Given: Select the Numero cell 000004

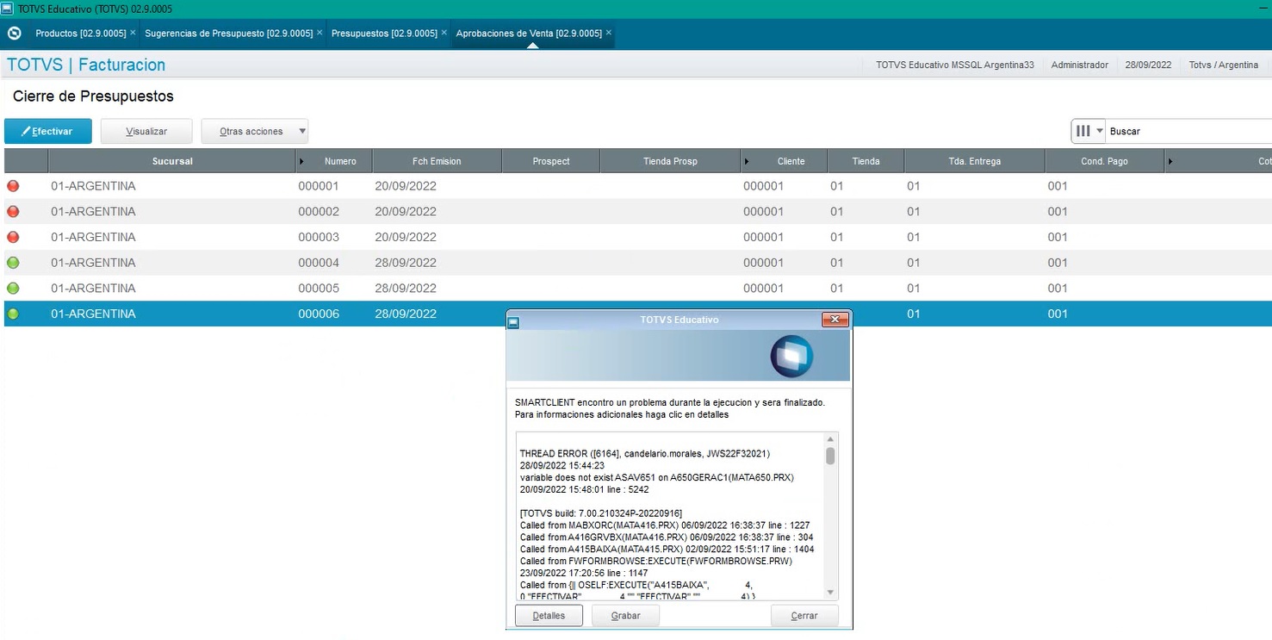Looking at the screenshot, I should tap(319, 263).
